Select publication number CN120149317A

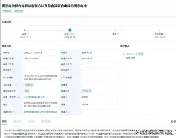click(x=31, y=59)
